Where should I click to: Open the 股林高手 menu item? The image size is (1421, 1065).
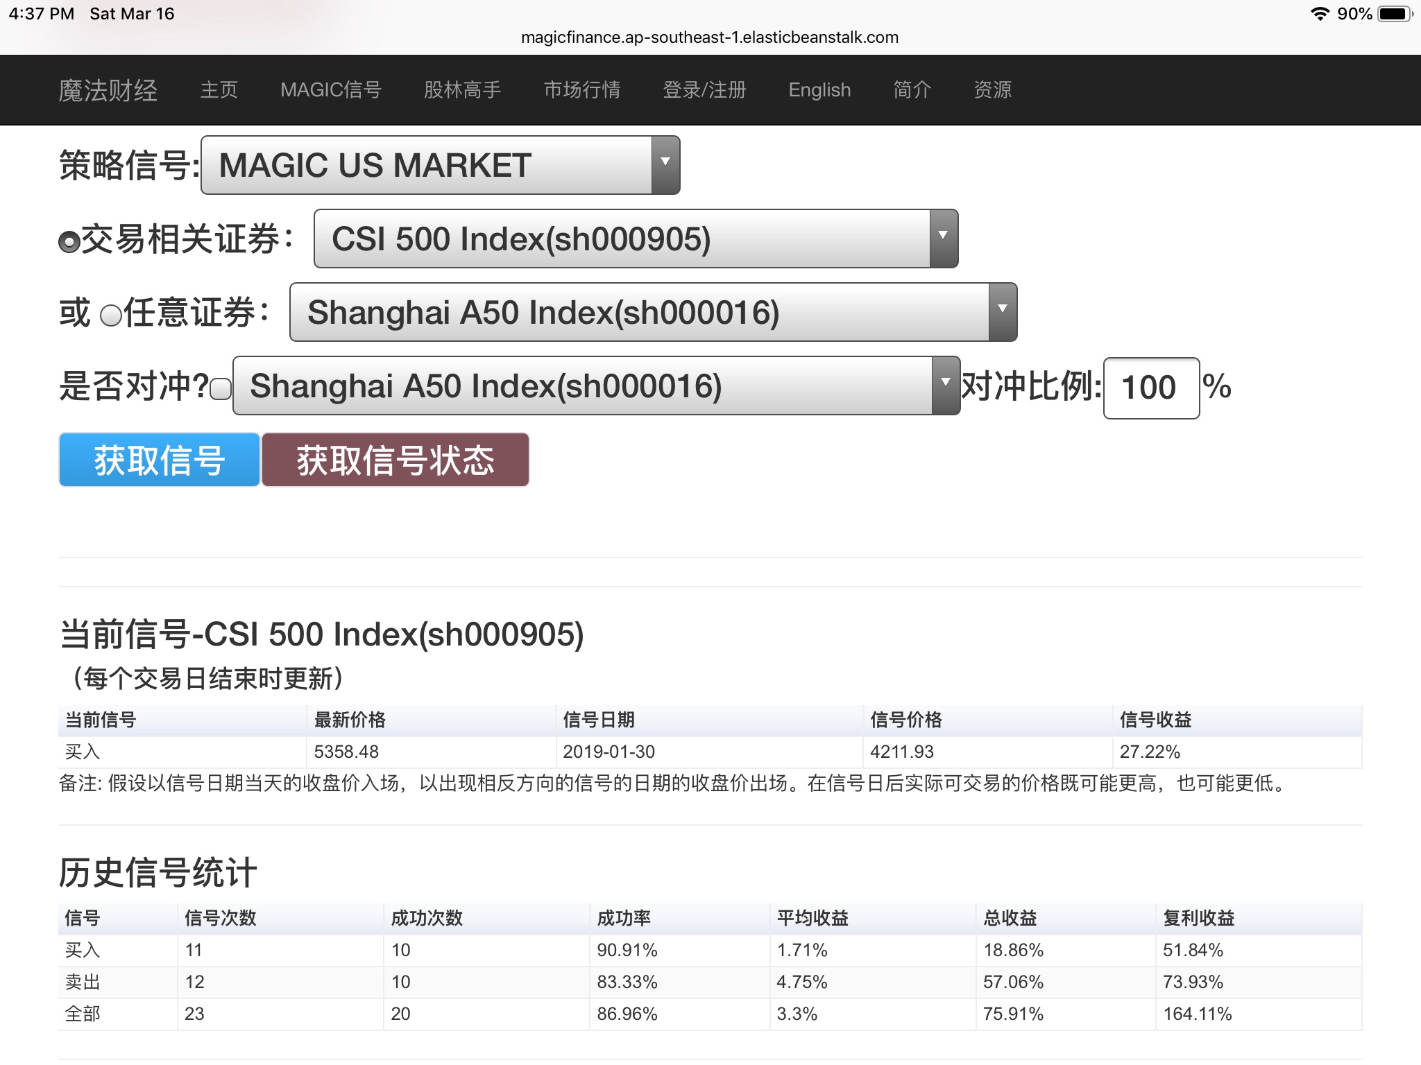click(x=463, y=90)
